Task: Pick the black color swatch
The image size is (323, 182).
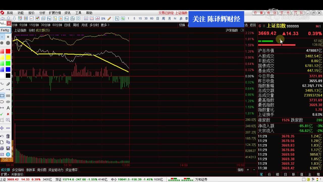Action: pos(8,76)
